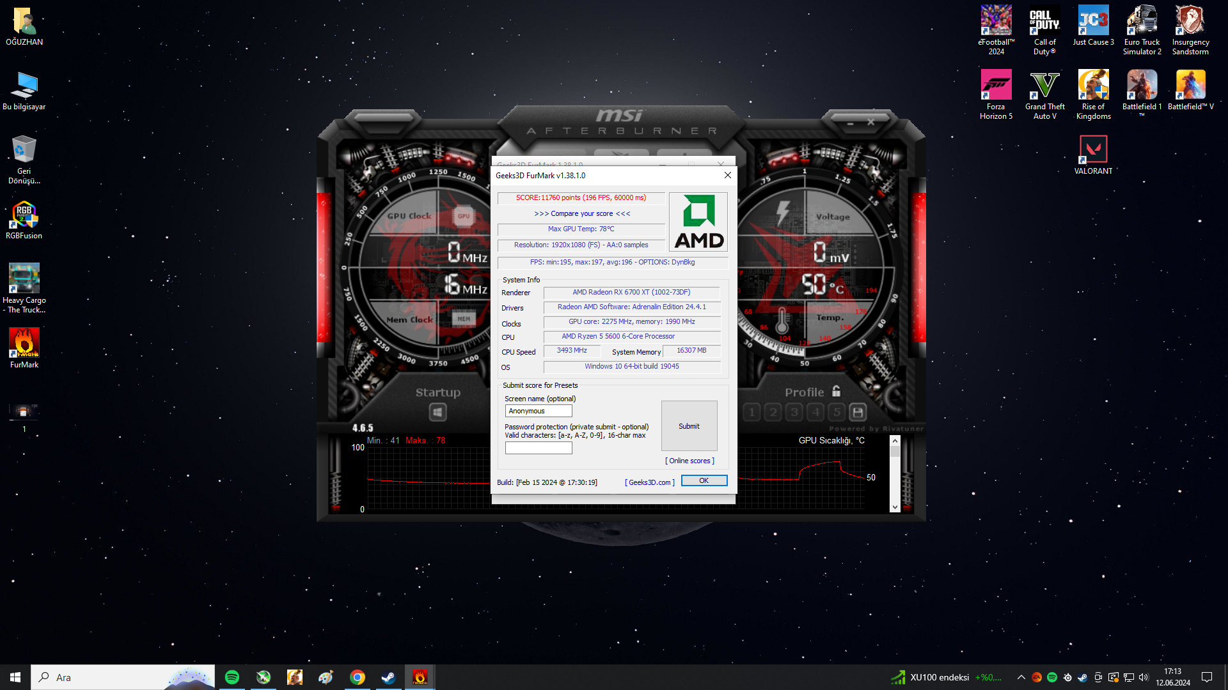Viewport: 1228px width, 690px height.
Task: Open Spotify from the taskbar
Action: (232, 677)
